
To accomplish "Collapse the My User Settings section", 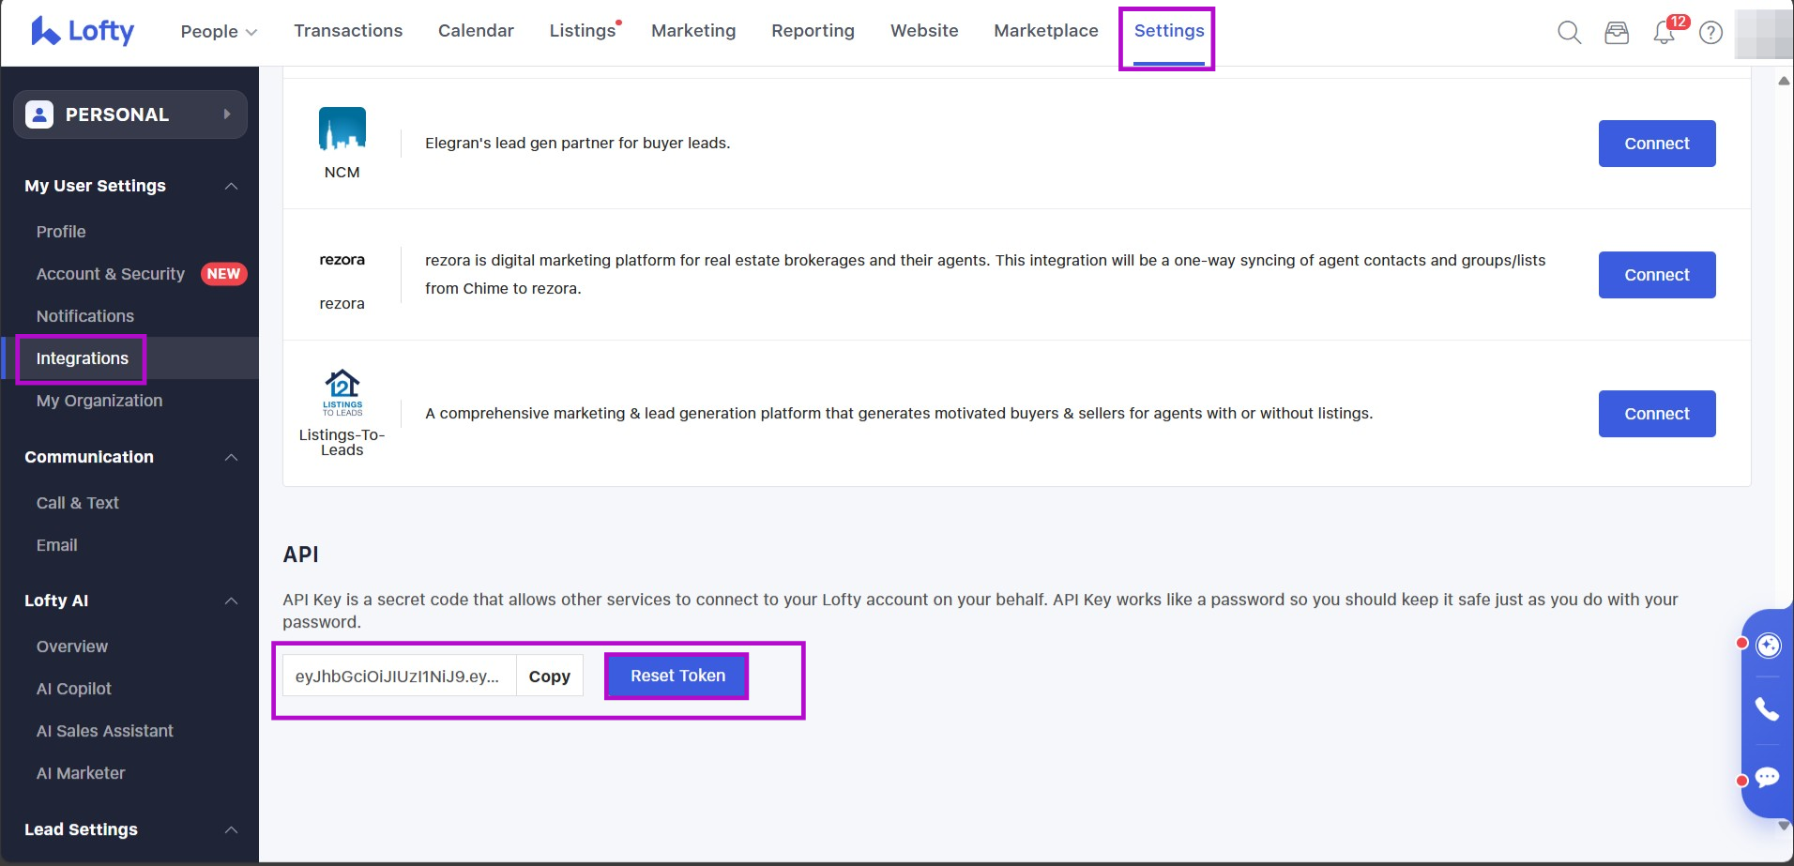I will pyautogui.click(x=231, y=186).
